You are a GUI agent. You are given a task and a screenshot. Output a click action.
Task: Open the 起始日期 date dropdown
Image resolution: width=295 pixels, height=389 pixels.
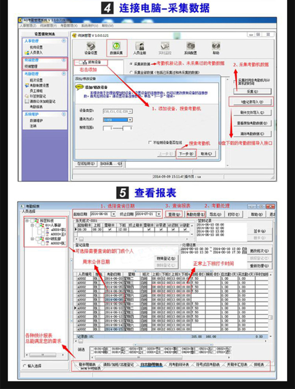click(113, 214)
